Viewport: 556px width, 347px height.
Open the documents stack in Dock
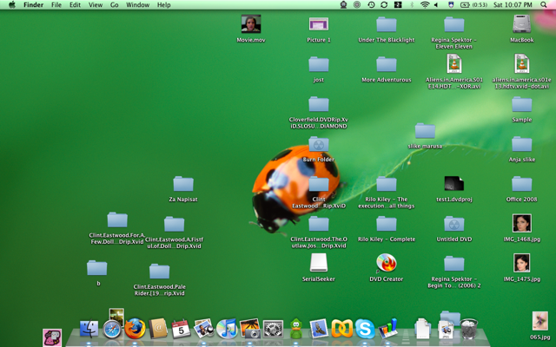tap(423, 329)
